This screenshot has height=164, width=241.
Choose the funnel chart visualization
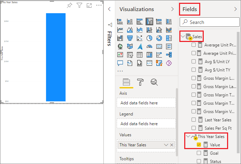(130, 38)
